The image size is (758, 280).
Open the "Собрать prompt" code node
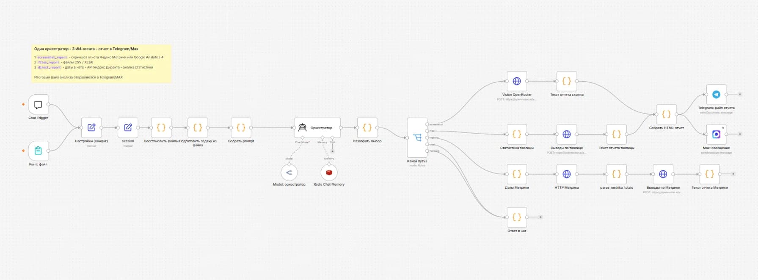[241, 128]
